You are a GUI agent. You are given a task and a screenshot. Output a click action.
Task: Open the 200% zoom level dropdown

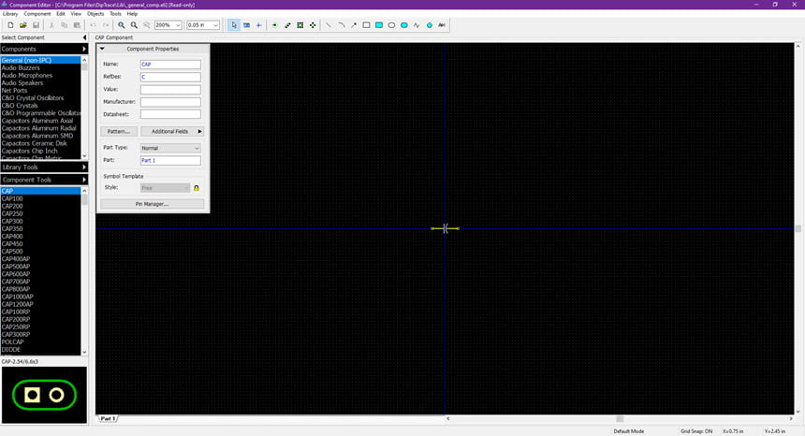178,25
